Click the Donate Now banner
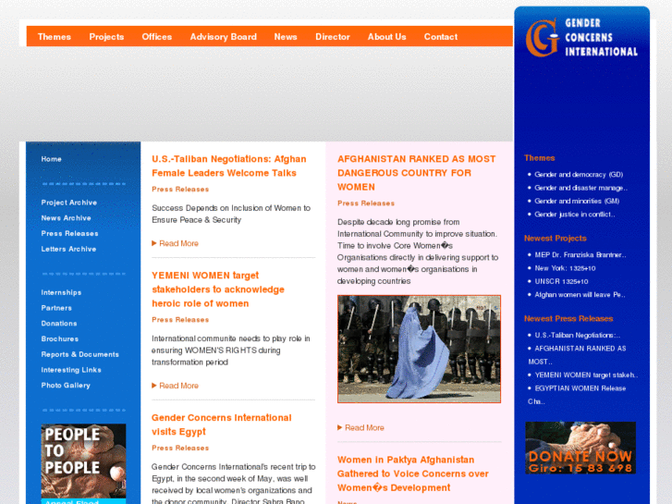The height and width of the screenshot is (504, 672). tap(580, 448)
